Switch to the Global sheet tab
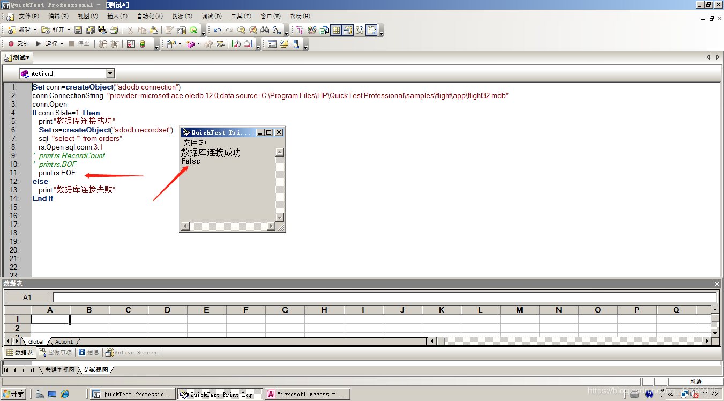 pos(36,341)
